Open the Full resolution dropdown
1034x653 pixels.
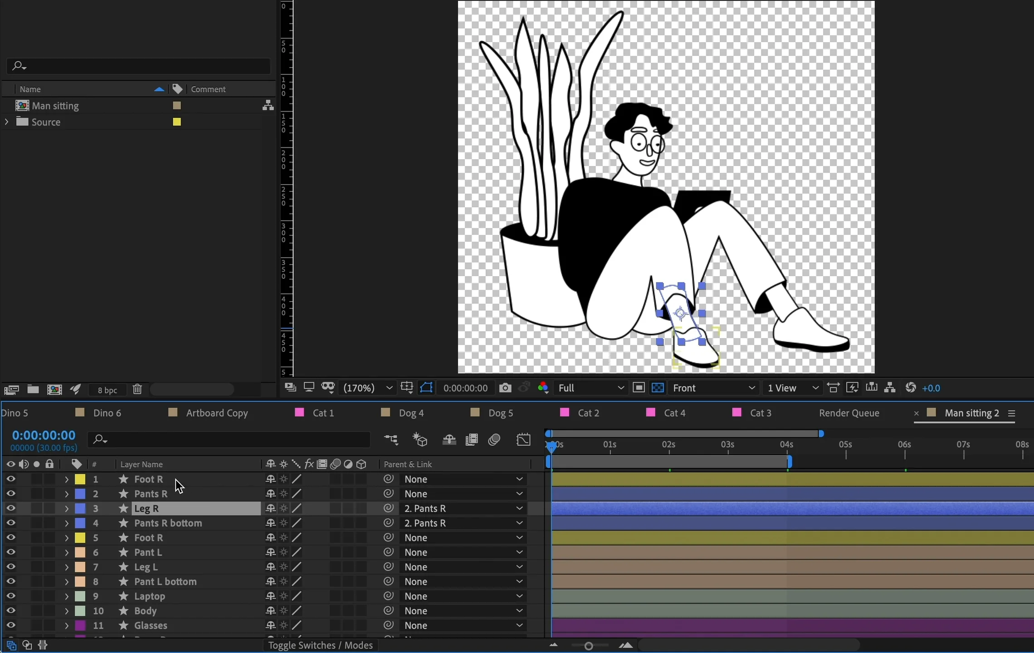tap(591, 388)
